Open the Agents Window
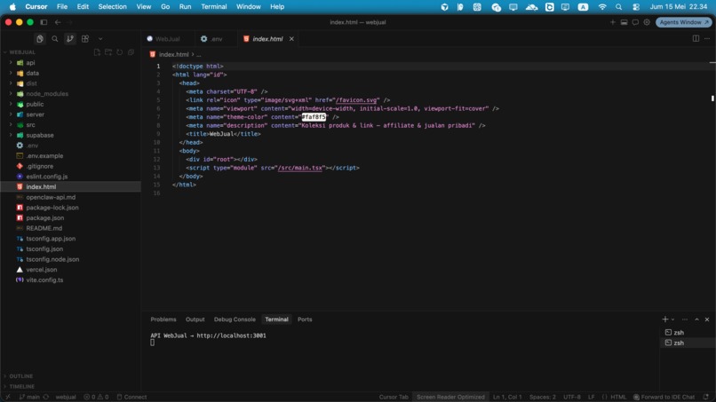716x402 pixels. pos(684,22)
